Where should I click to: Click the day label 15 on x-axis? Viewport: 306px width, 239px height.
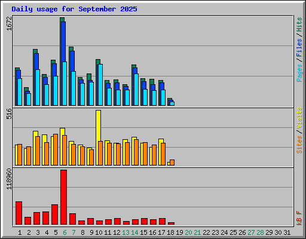point(143,232)
